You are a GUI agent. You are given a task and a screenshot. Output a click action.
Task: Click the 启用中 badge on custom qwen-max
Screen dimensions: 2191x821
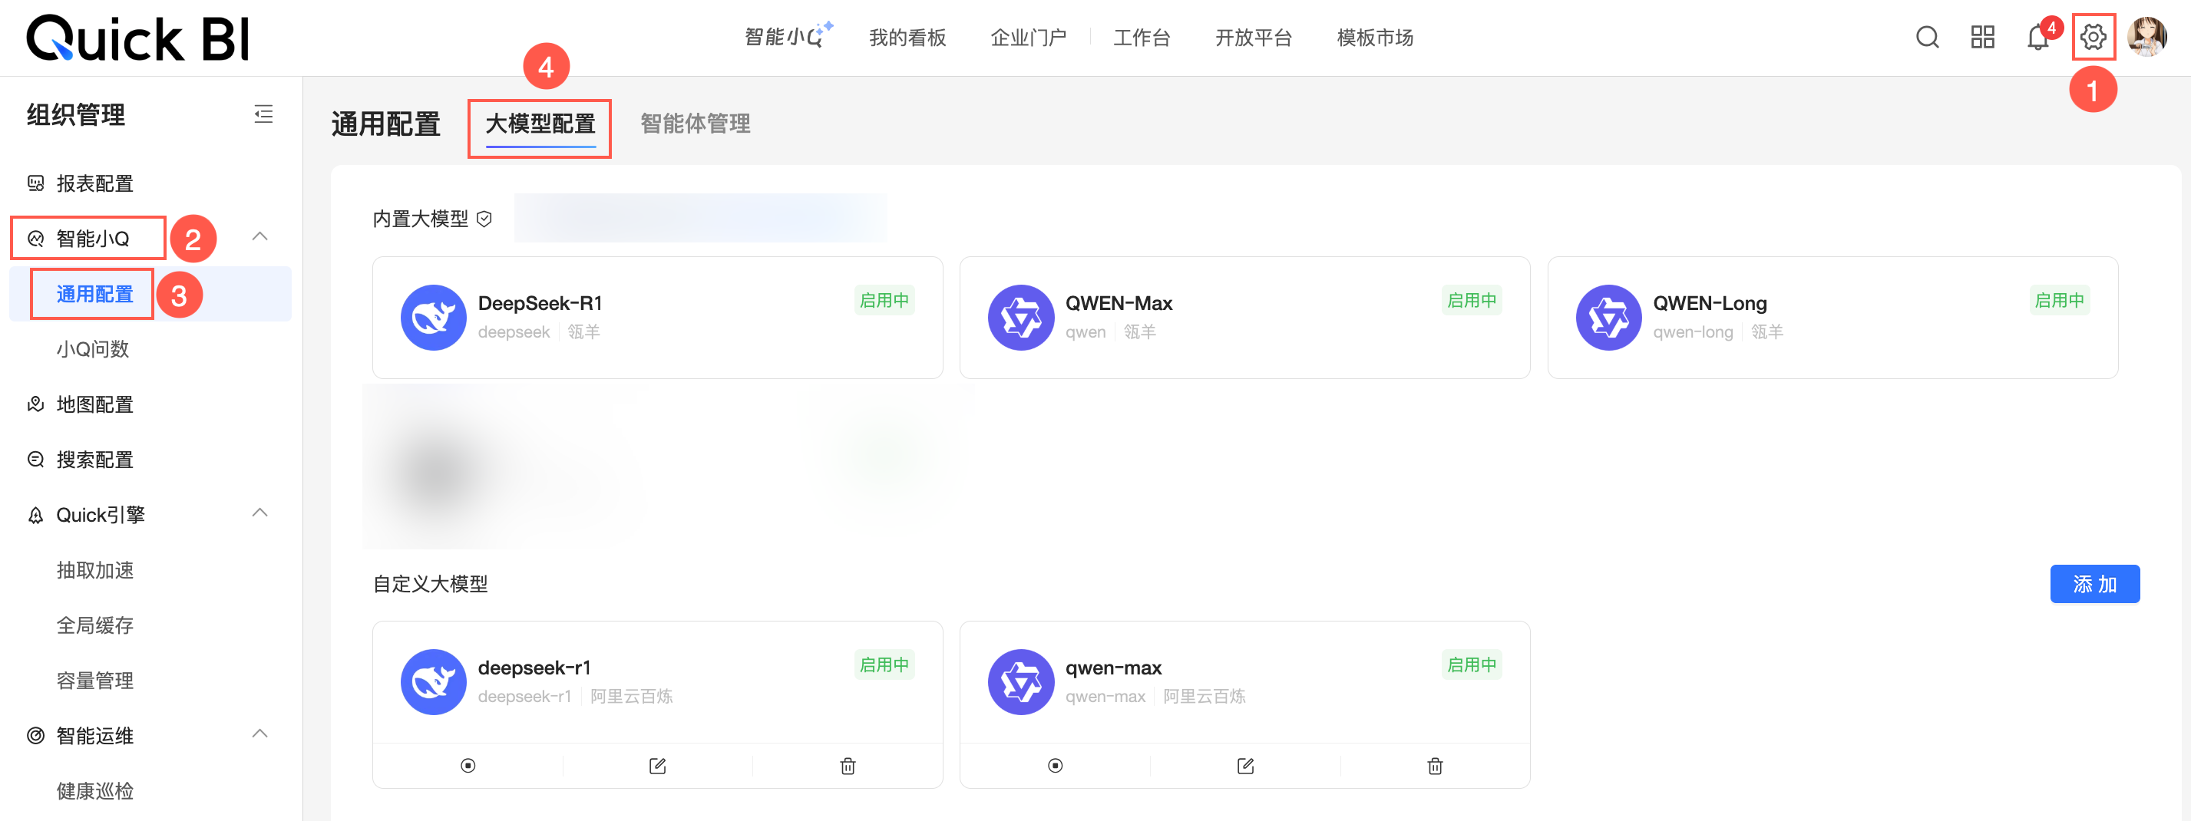(x=1472, y=664)
